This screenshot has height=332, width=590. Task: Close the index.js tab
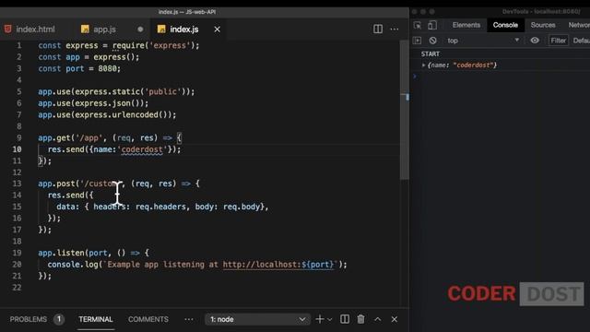(218, 29)
